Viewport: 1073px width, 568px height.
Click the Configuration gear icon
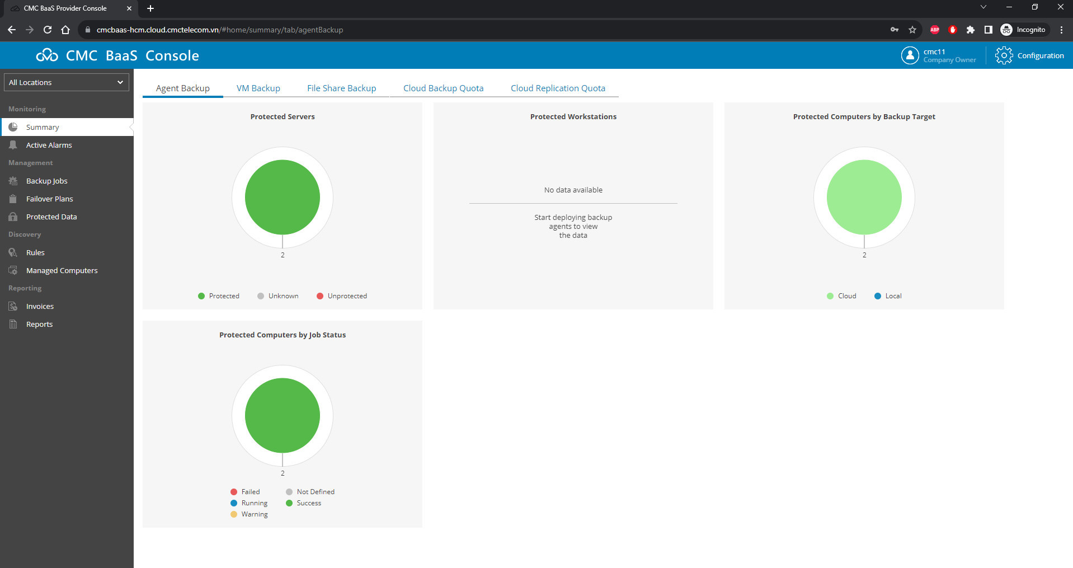(x=1004, y=55)
